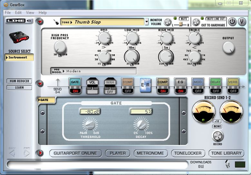Viewport: 251px width, 175px height.
Task: Collapse the top amp panel with the red arrow
Action: [x=40, y=22]
